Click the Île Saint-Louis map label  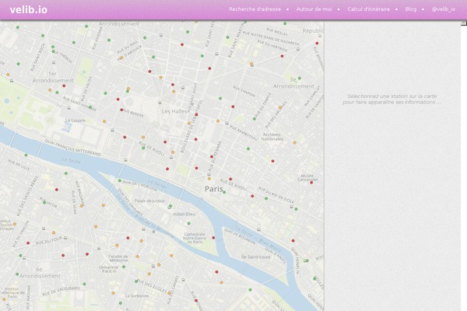255,257
